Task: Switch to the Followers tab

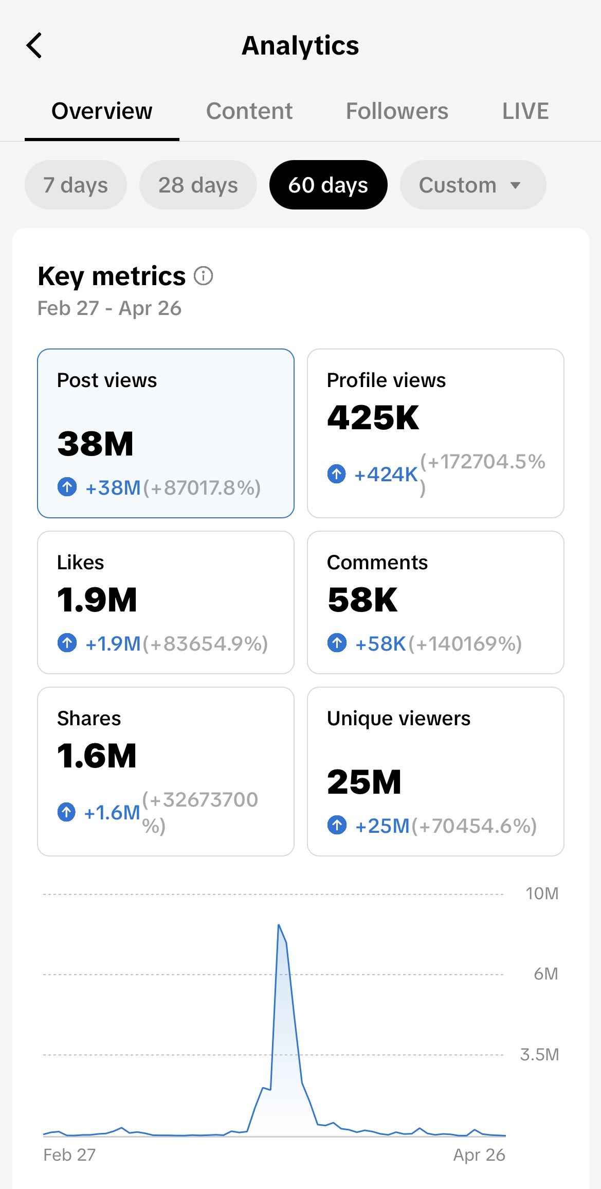Action: [x=397, y=111]
